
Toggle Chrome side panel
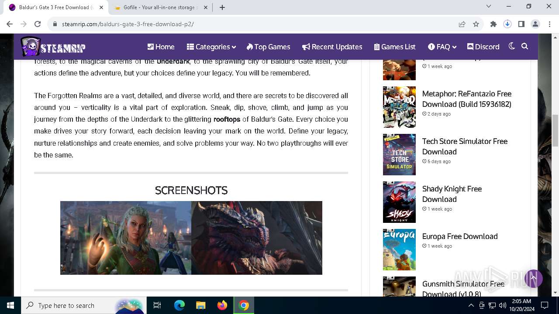click(x=521, y=24)
